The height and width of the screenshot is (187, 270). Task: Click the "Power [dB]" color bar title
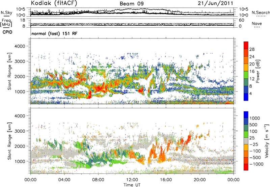(x=258, y=71)
